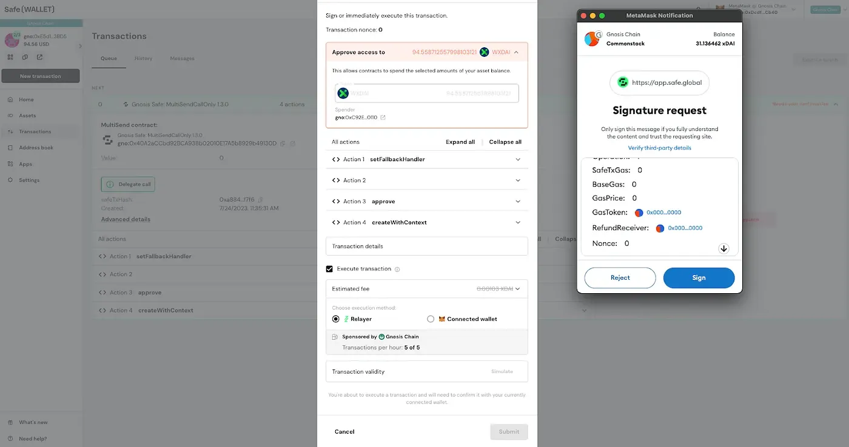
Task: Expand the Safe account switcher chevron in sidebar
Action: (80, 46)
